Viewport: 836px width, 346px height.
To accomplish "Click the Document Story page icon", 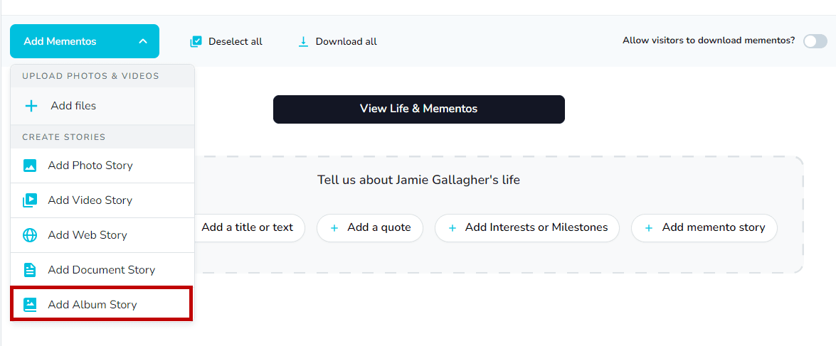I will [x=30, y=270].
